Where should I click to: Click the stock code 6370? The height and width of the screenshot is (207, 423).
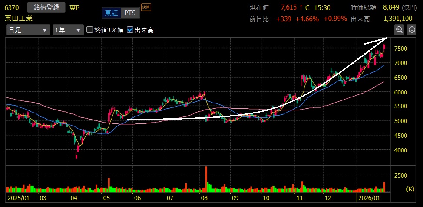(x=12, y=7)
